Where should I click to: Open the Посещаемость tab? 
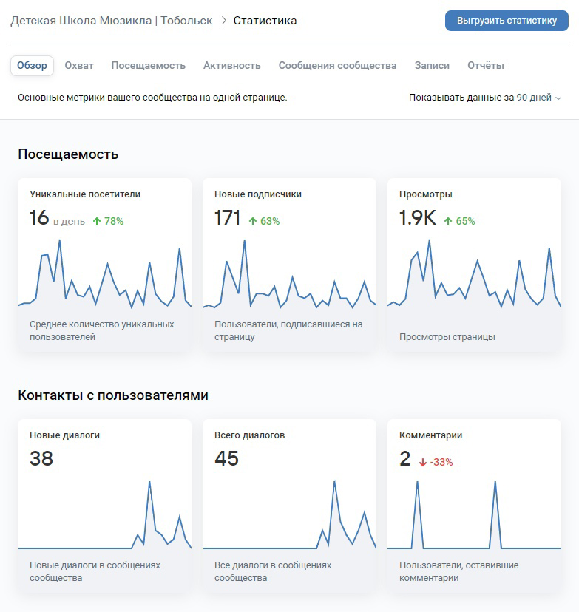point(149,65)
